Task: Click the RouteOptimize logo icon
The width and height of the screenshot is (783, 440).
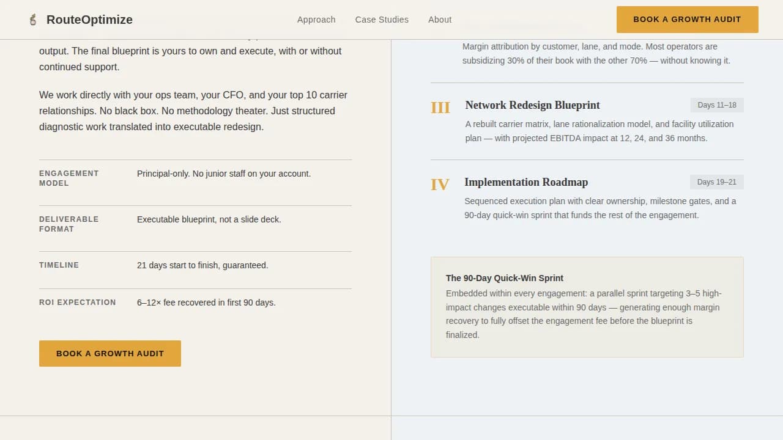Action: pyautogui.click(x=33, y=20)
